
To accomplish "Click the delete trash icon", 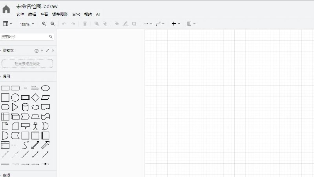I will [85, 24].
